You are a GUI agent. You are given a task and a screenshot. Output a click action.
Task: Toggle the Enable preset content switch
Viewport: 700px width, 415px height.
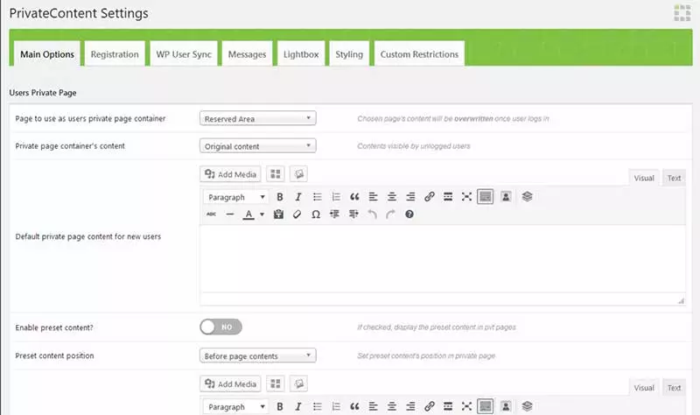[x=221, y=327]
